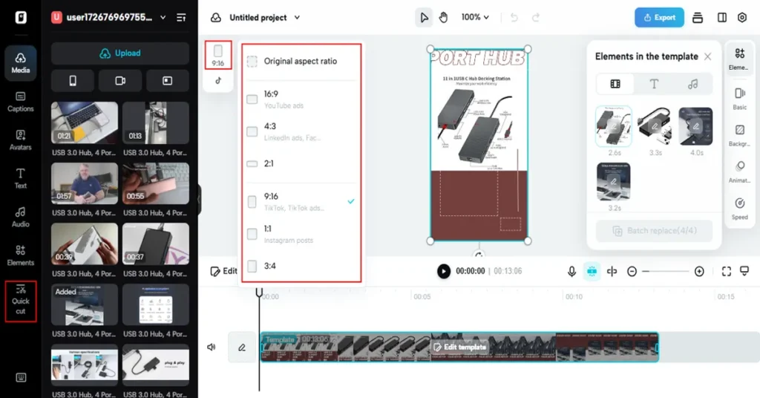This screenshot has width=760, height=398.
Task: Select the 4:3 aspect ratio
Action: (x=301, y=131)
